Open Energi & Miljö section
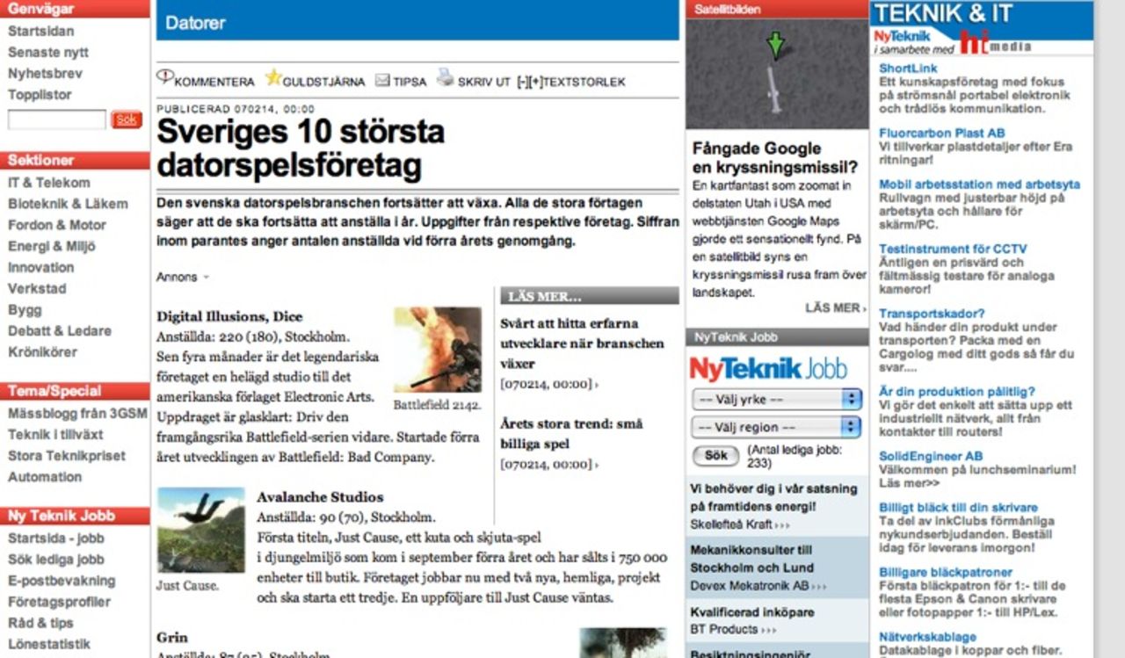This screenshot has width=1125, height=658. [52, 246]
